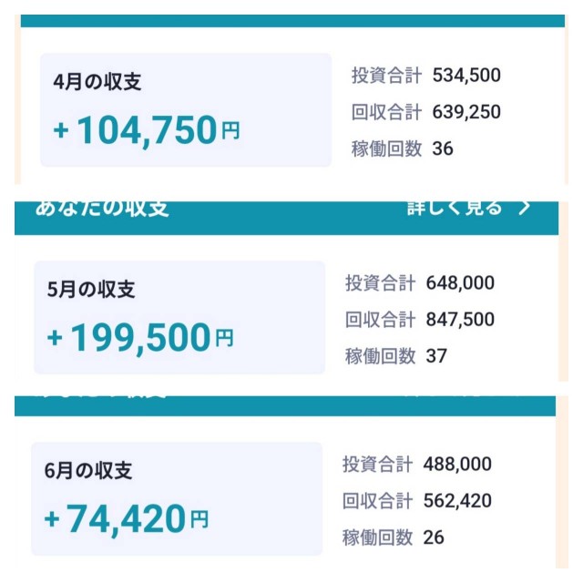Click the 4月の収支 label

(x=97, y=82)
